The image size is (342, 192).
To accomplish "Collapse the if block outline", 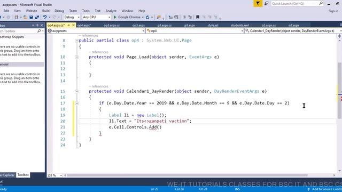I will 76,103.
